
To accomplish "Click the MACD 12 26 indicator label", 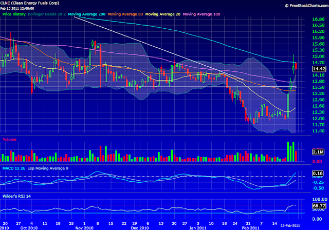I will tap(14, 168).
